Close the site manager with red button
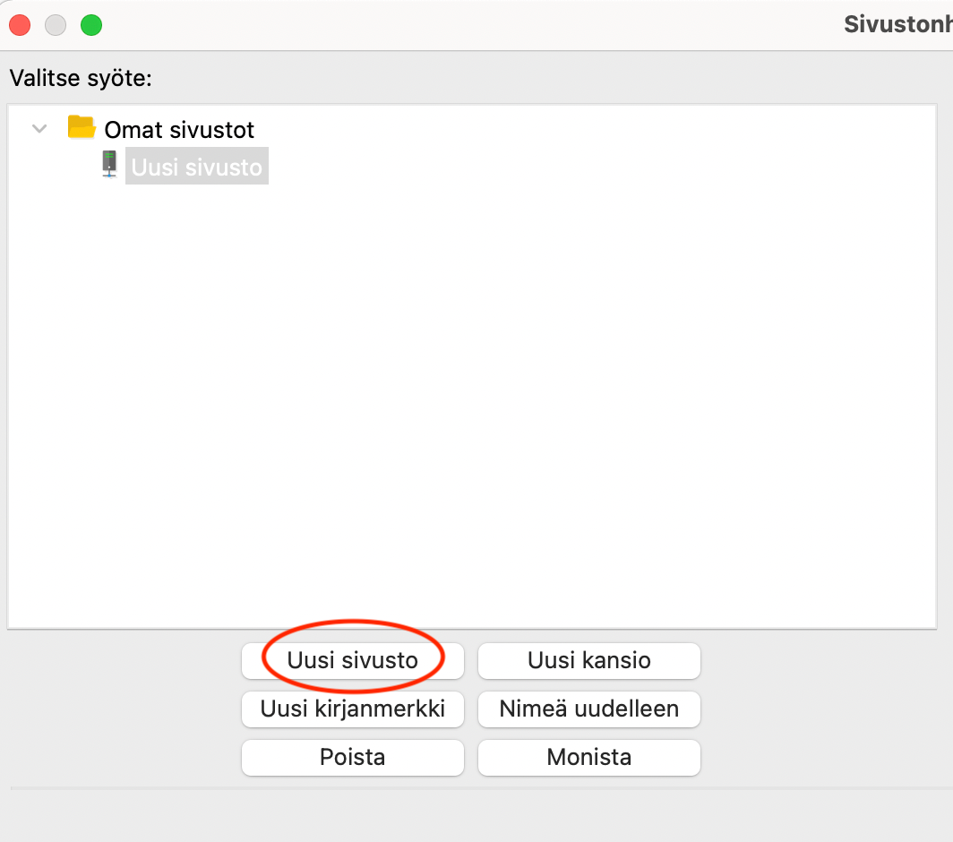Image resolution: width=953 pixels, height=842 pixels. (20, 25)
